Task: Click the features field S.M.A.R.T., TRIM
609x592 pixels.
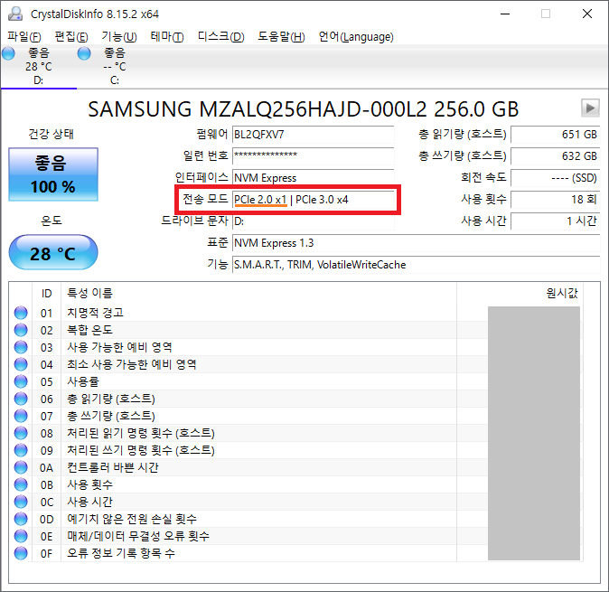Action: [416, 265]
